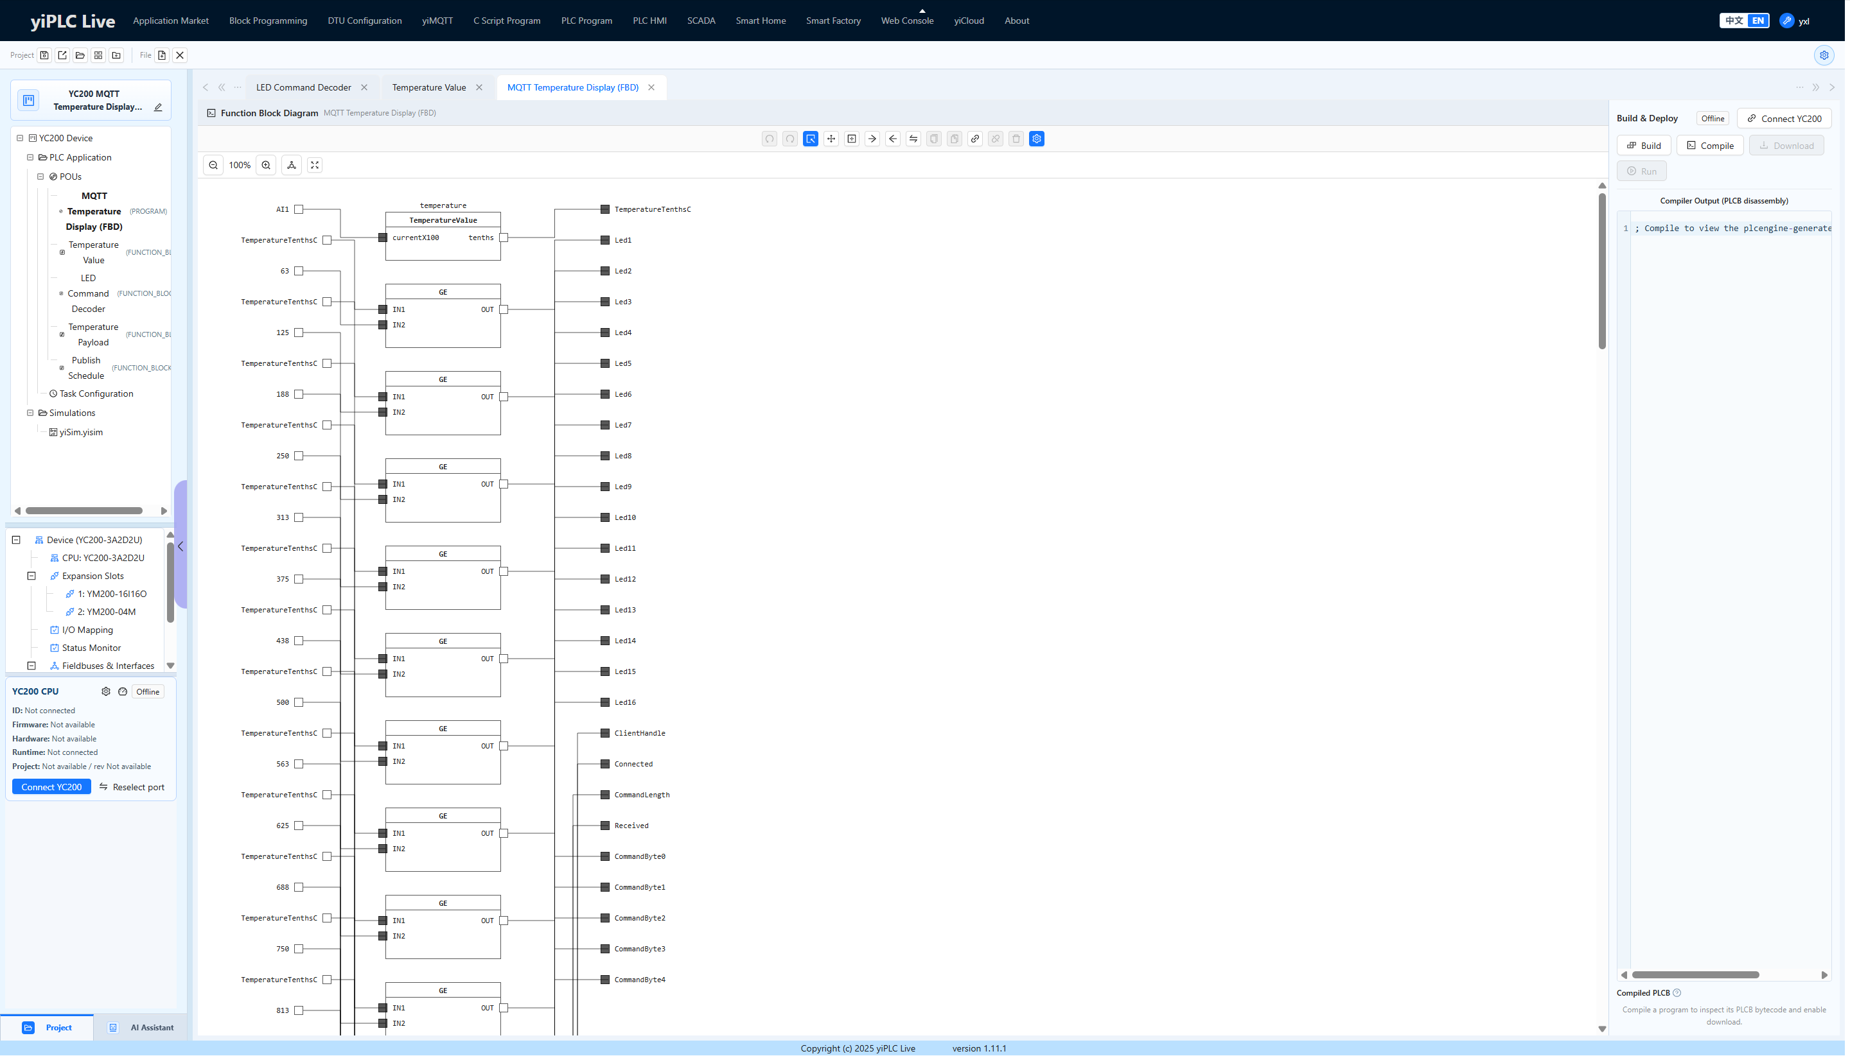
Task: Click the fit-to-screen expand icon
Action: click(x=315, y=166)
